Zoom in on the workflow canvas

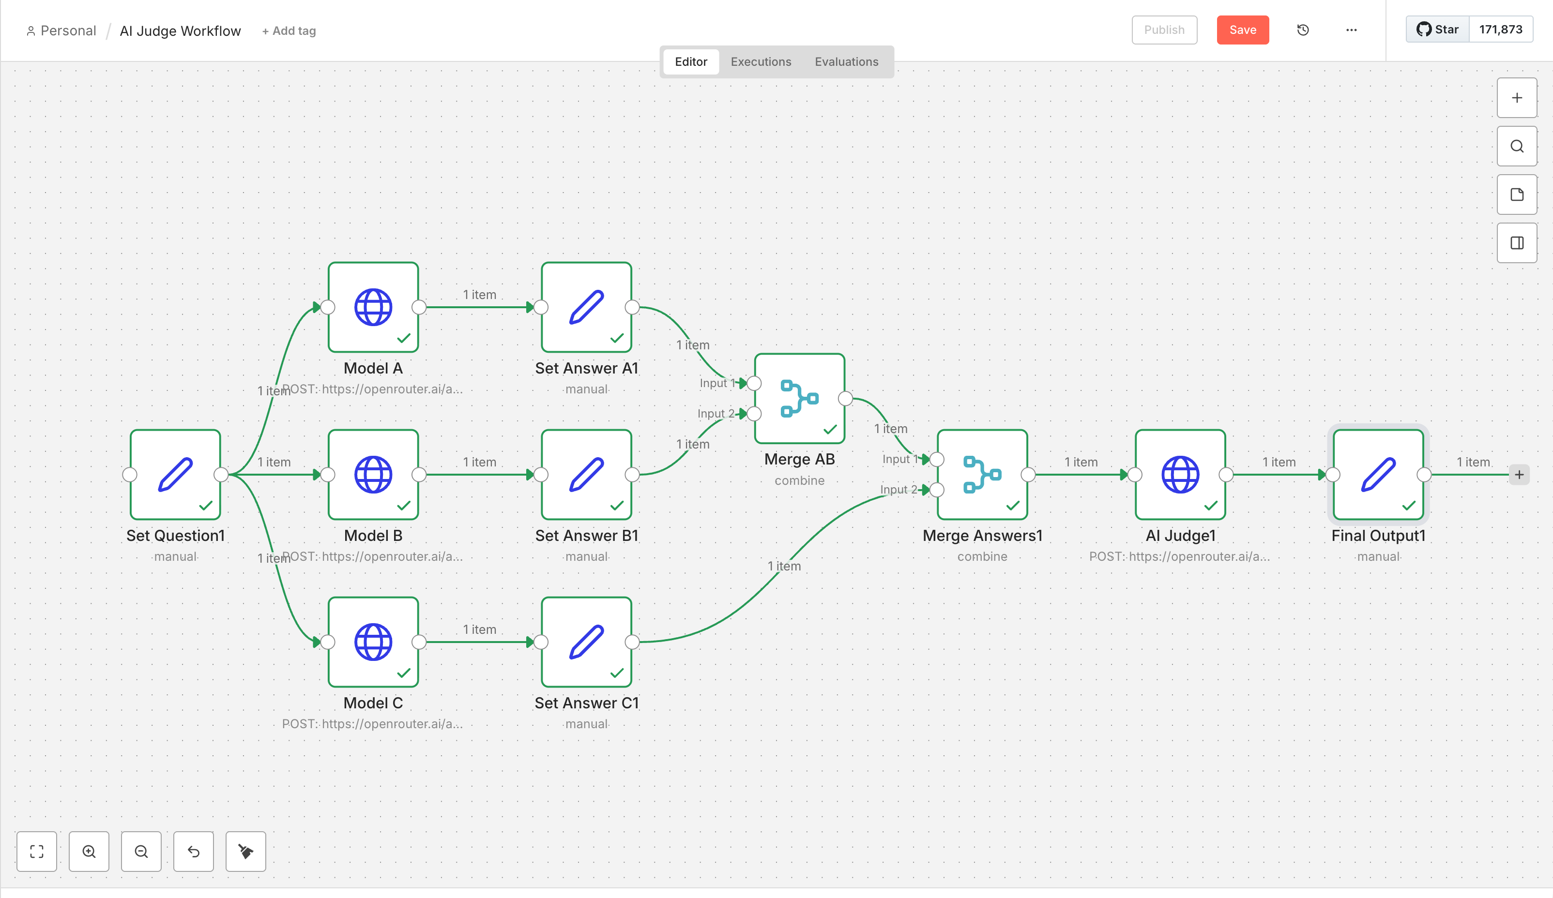89,851
